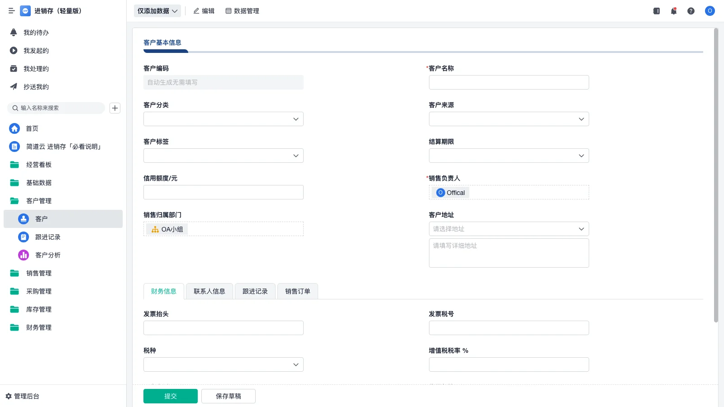The width and height of the screenshot is (724, 407).
Task: Click the 编辑 pencil button
Action: [x=204, y=11]
